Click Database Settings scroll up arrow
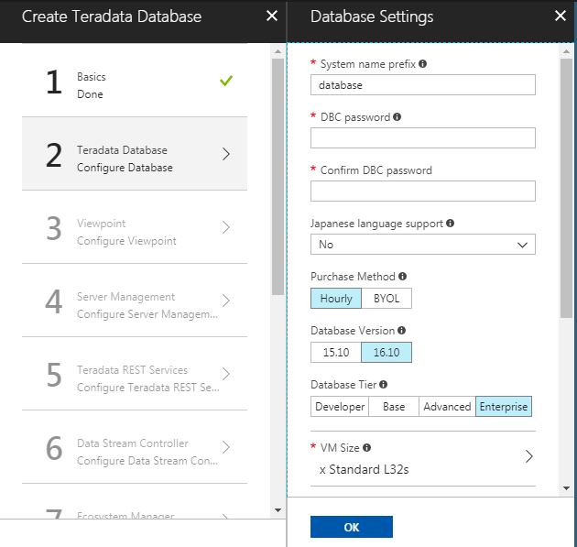Viewport: 577px width, 547px height. coord(566,51)
